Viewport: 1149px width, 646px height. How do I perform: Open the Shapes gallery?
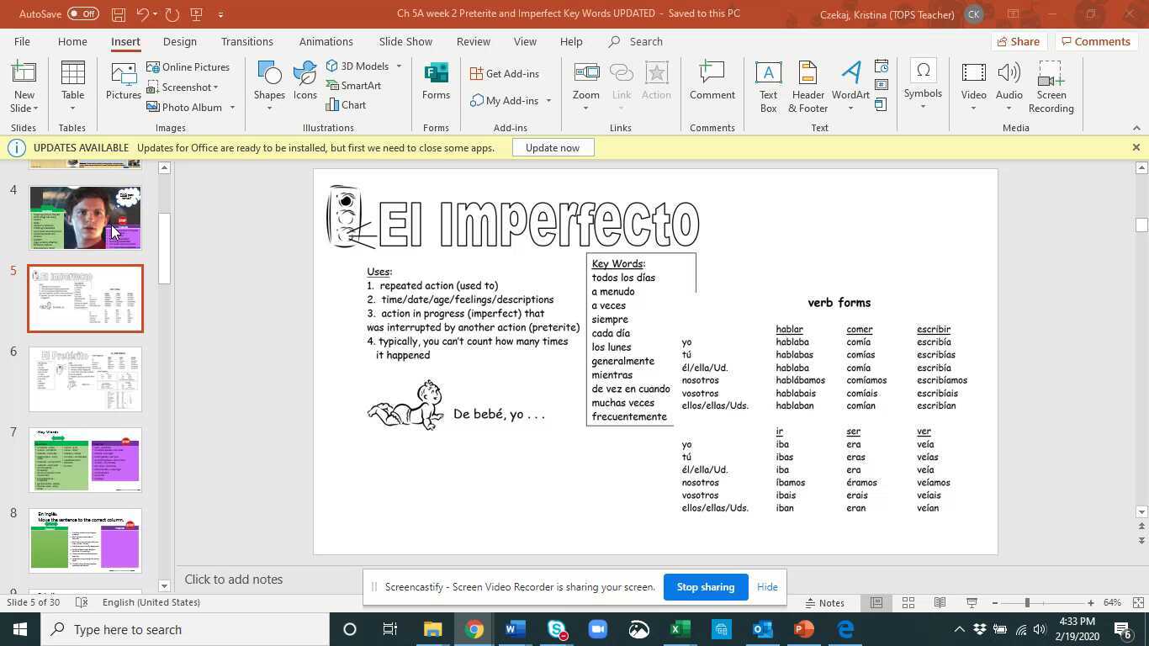(269, 84)
